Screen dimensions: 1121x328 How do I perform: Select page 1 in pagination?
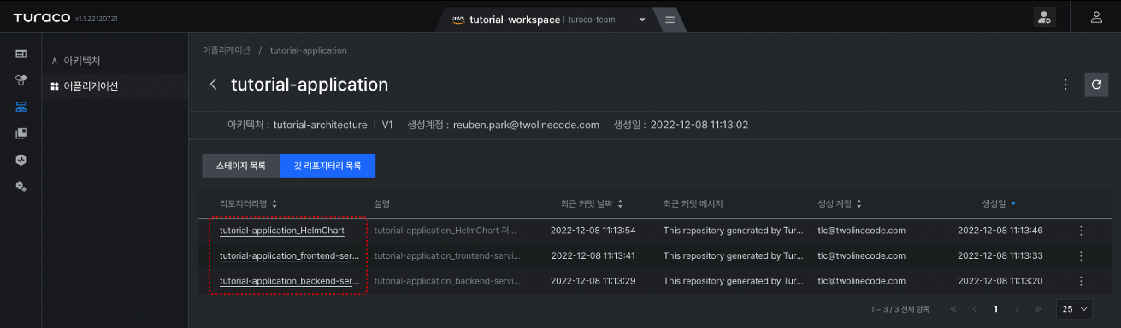point(995,309)
